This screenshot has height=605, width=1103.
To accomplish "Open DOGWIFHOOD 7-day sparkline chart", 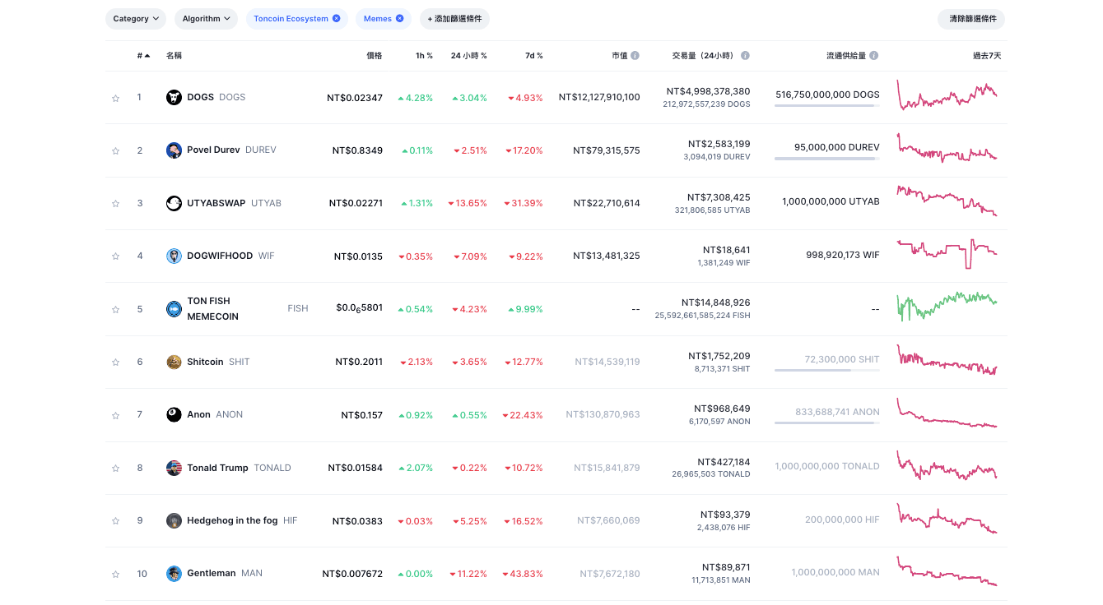I will pyautogui.click(x=947, y=253).
